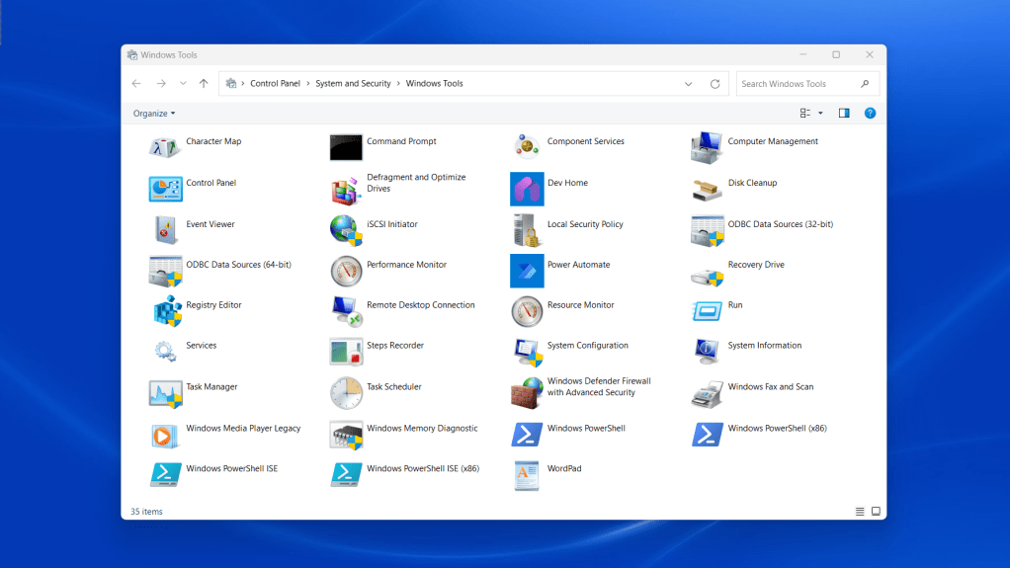
Task: Click the Control Panel icon
Action: click(165, 189)
